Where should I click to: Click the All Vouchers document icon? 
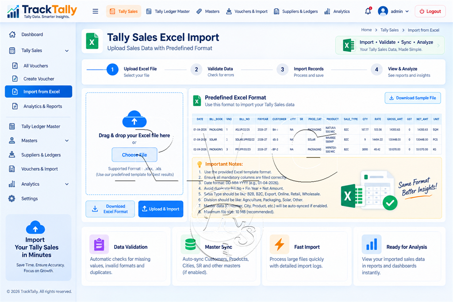pos(15,65)
